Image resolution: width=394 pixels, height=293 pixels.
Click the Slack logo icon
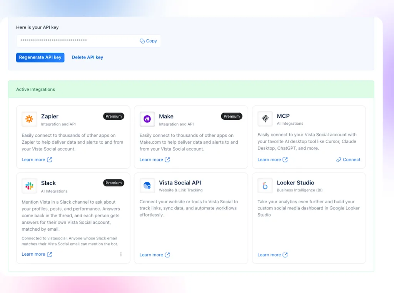point(29,186)
